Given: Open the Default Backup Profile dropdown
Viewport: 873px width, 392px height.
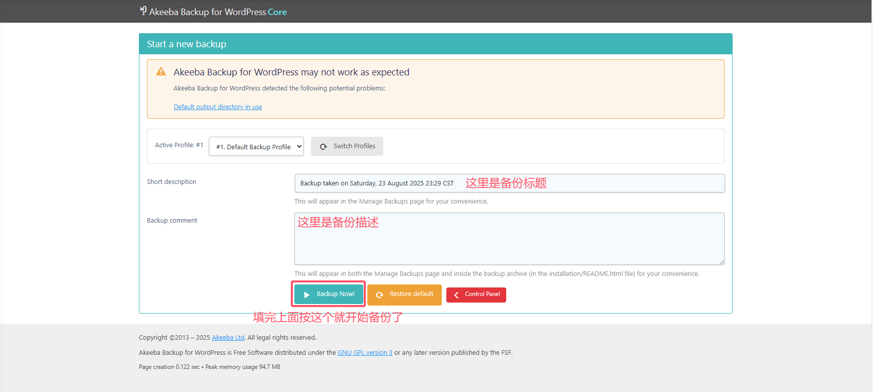Looking at the screenshot, I should (x=256, y=147).
